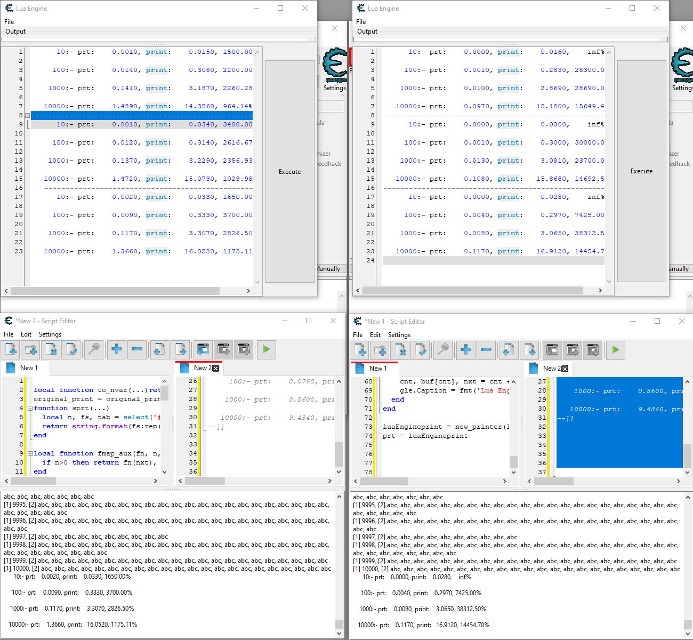Click window-with-left-arrow icon in New 1 Script Editor
The image size is (693, 640).
[x=552, y=350]
